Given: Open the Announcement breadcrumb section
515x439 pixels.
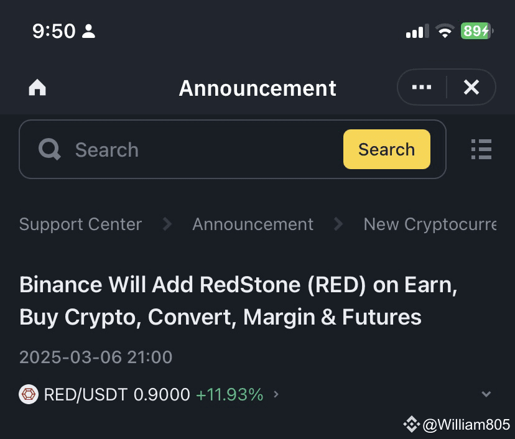Looking at the screenshot, I should 253,224.
